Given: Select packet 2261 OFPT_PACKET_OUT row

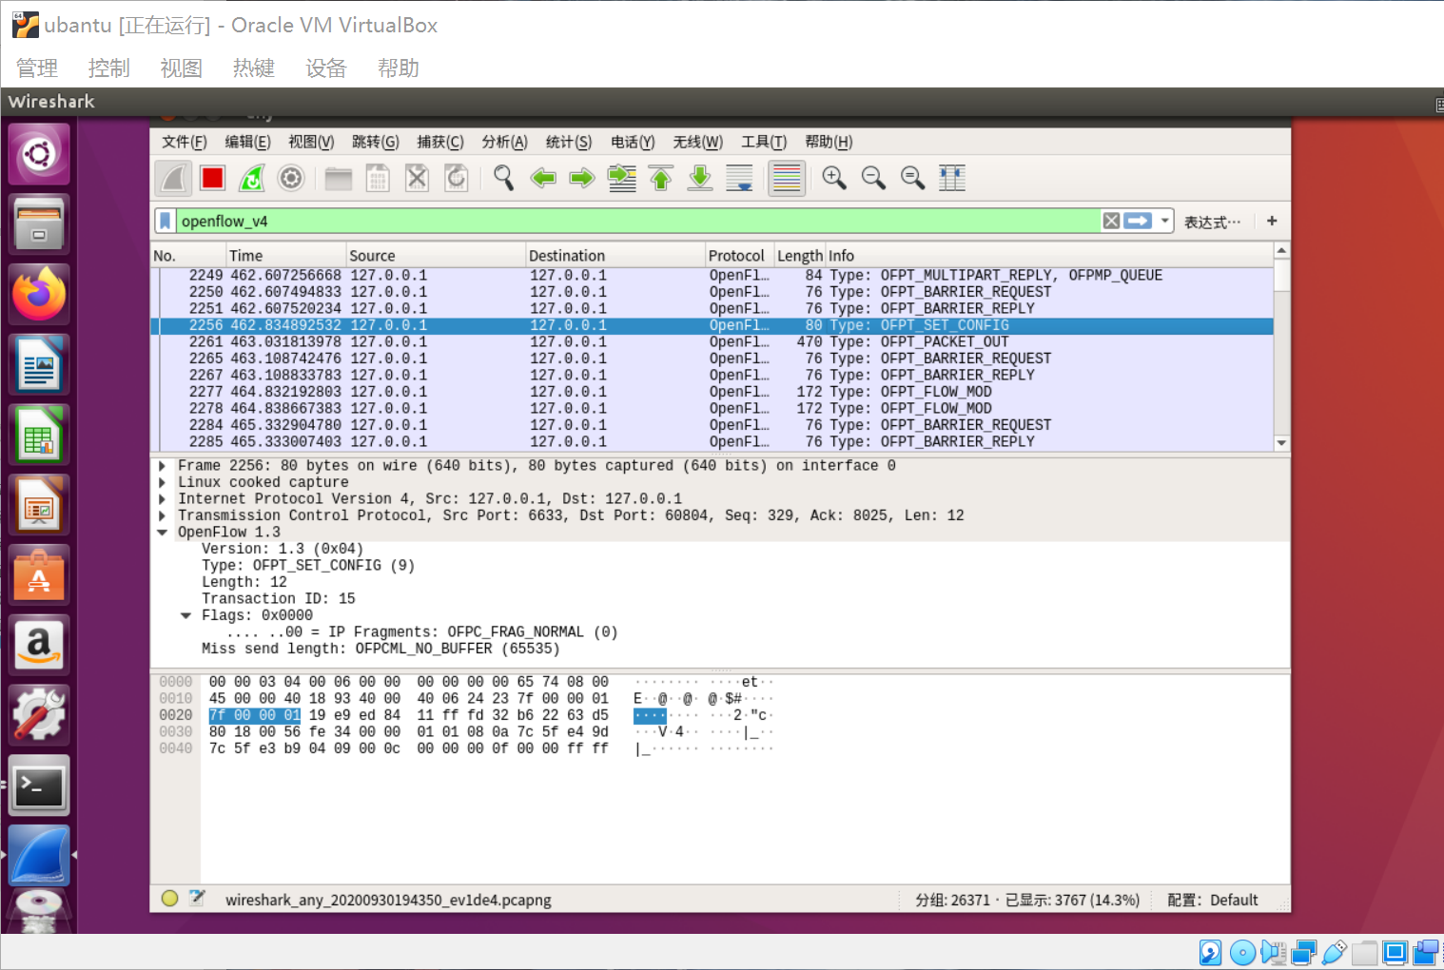Looking at the screenshot, I should pos(712,342).
